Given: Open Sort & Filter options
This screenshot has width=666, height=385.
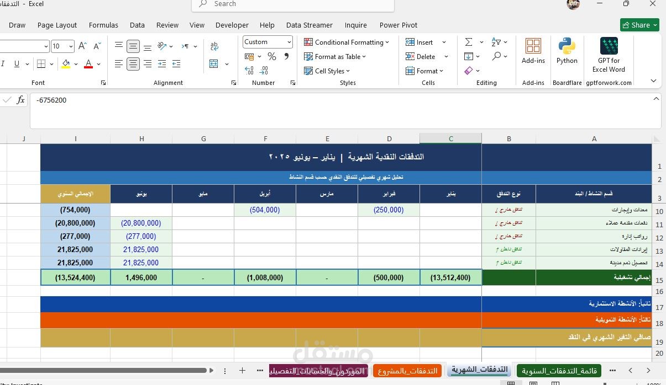Looking at the screenshot, I should tap(499, 42).
